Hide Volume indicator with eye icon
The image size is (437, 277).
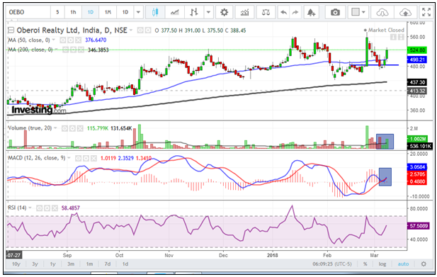point(64,128)
